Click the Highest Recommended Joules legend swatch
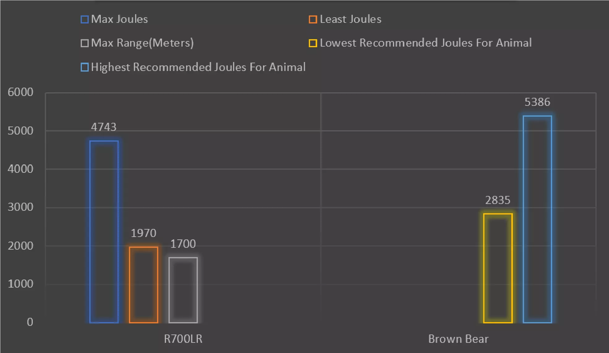This screenshot has height=353, width=609. tap(84, 67)
